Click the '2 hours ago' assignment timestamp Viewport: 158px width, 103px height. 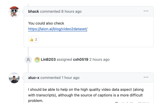99,60
